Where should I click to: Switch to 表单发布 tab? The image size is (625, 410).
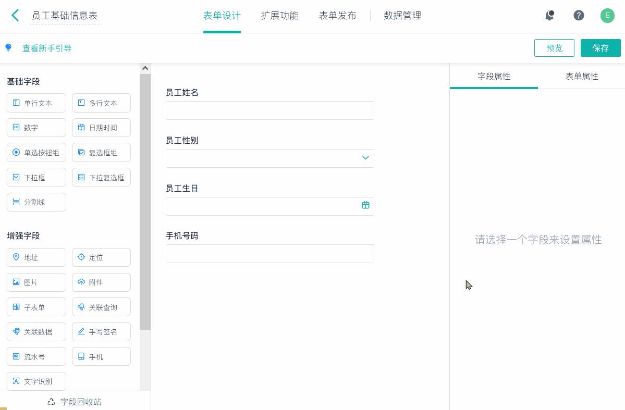click(x=337, y=16)
